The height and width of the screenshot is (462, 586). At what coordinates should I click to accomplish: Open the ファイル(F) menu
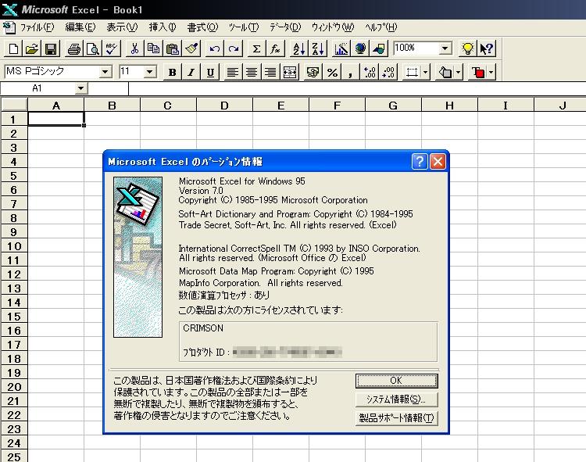[x=37, y=27]
